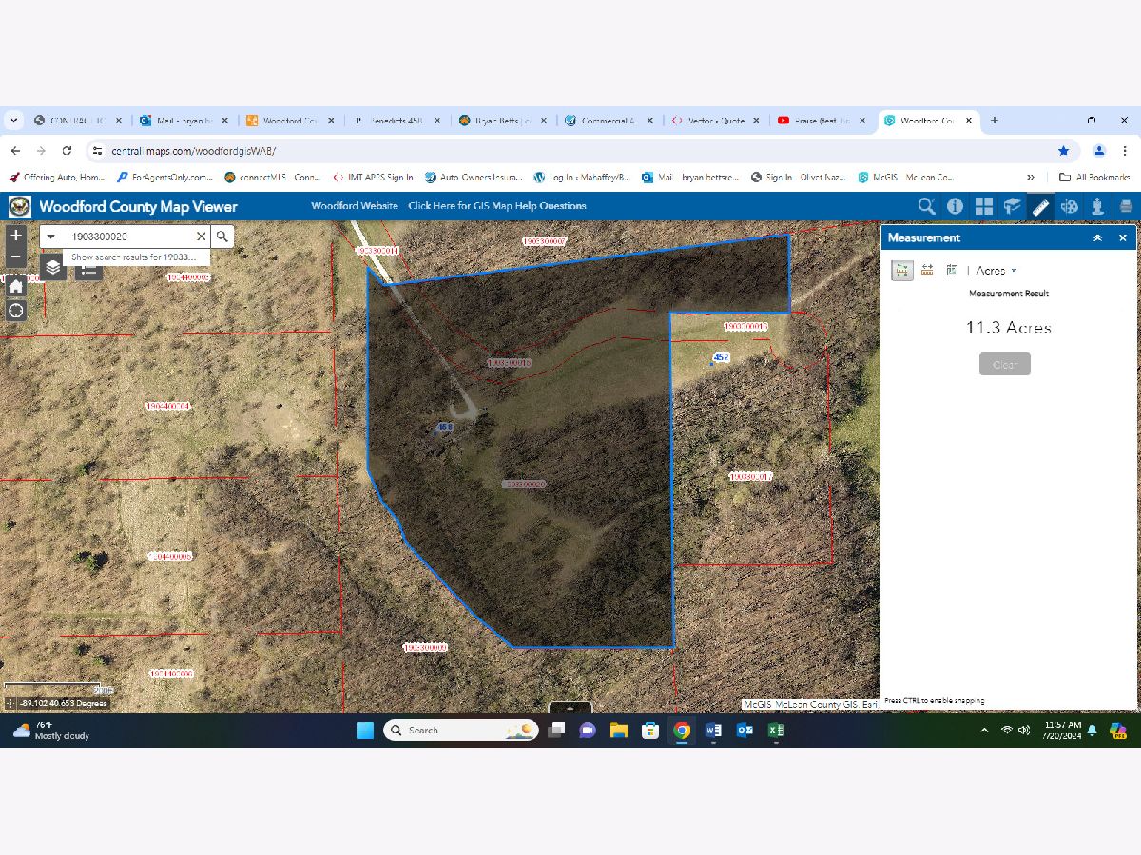Open the Print widget in header
1141x855 pixels.
tap(1126, 206)
